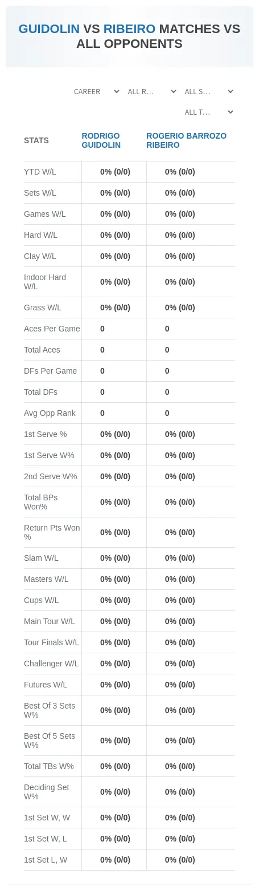Expand the ALL T... filter dropdown
259x890 pixels.
208,112
